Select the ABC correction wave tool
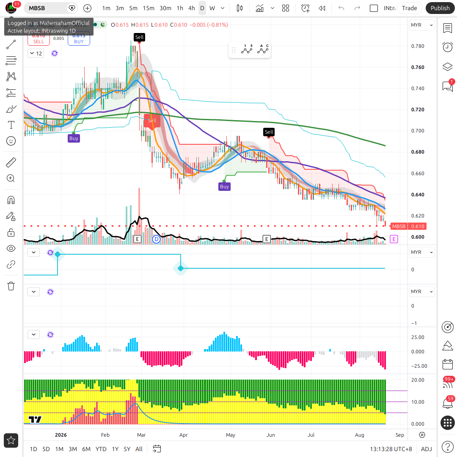The height and width of the screenshot is (457, 457). coord(263,49)
